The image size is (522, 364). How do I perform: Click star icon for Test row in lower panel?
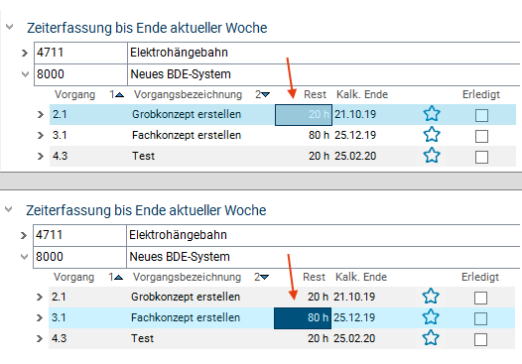coord(431,338)
